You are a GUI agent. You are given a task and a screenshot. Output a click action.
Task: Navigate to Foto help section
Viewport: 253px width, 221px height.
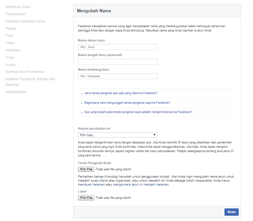(x=9, y=35)
